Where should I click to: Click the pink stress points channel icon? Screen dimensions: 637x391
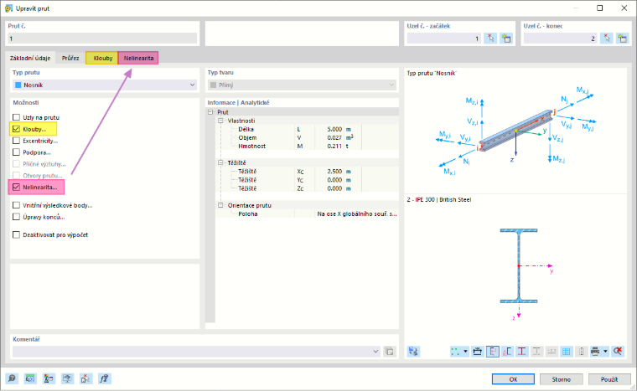coord(507,351)
